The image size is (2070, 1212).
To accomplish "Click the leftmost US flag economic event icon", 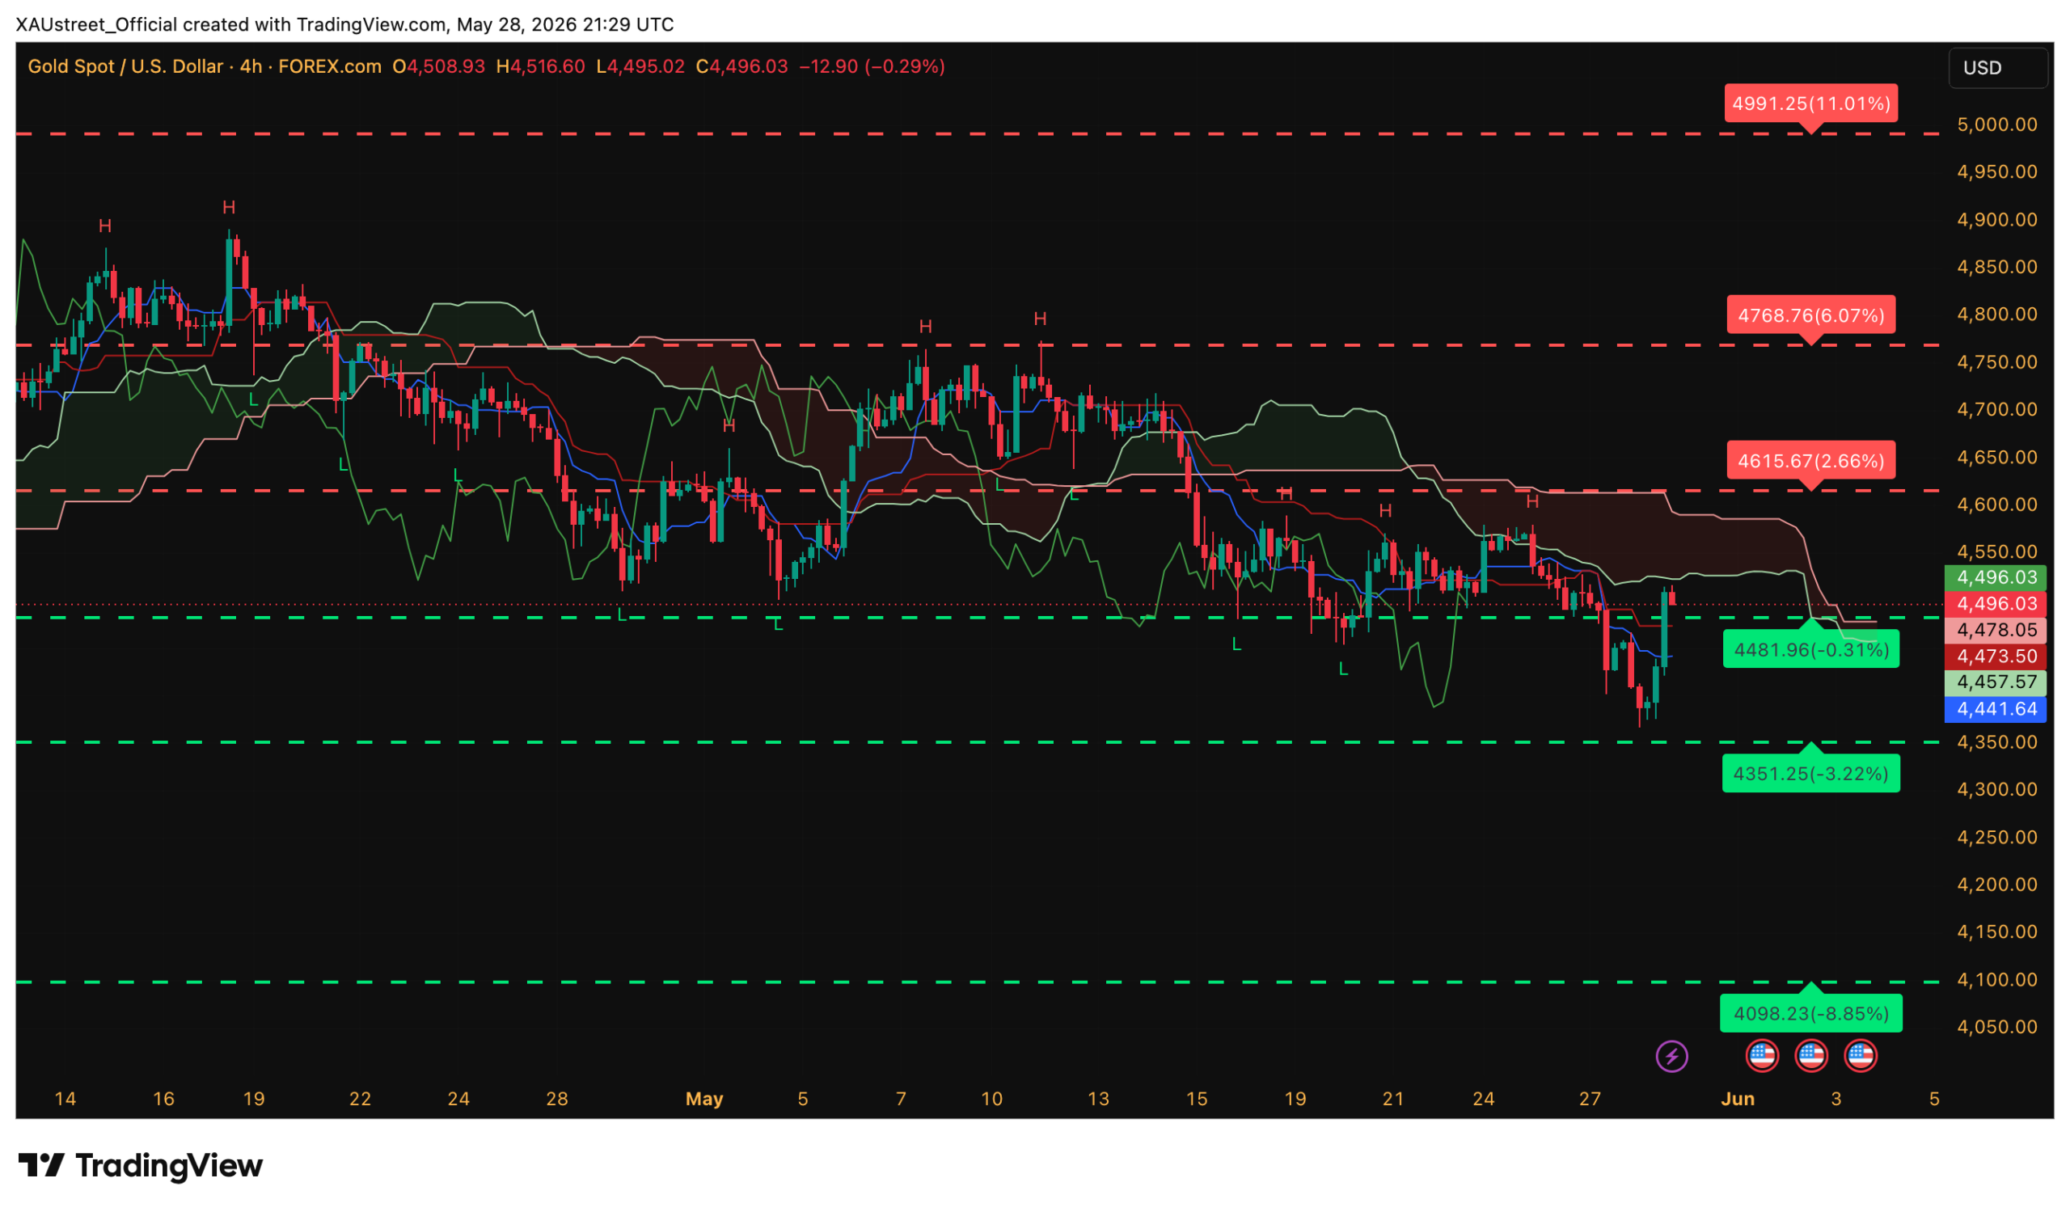I will [x=1762, y=1056].
